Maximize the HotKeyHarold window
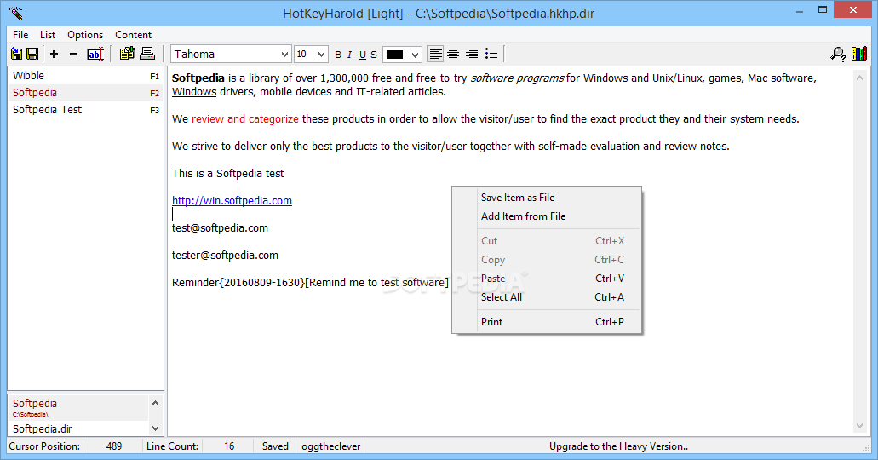 click(x=823, y=9)
